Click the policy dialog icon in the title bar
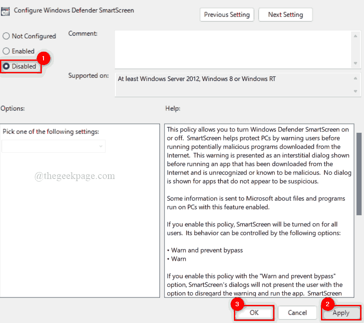The width and height of the screenshot is (364, 323). pos(6,11)
